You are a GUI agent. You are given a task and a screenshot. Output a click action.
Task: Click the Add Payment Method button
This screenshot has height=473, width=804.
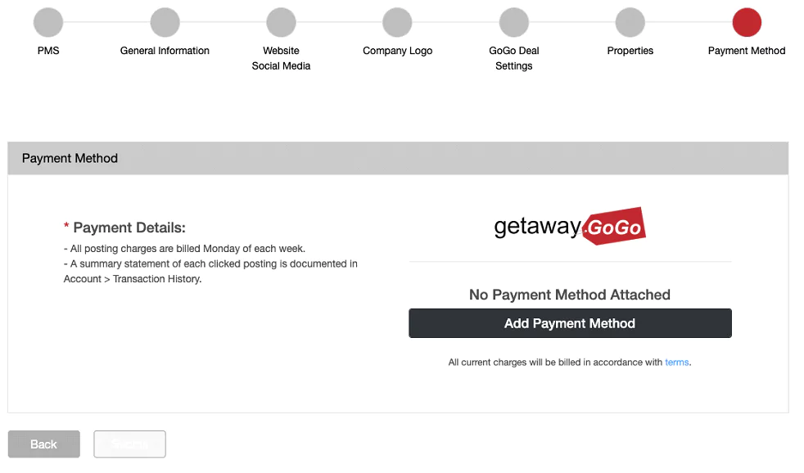(570, 323)
